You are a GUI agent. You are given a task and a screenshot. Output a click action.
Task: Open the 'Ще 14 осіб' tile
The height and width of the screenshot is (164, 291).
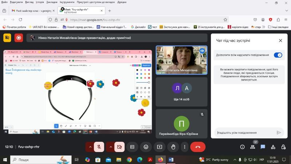[x=182, y=92]
